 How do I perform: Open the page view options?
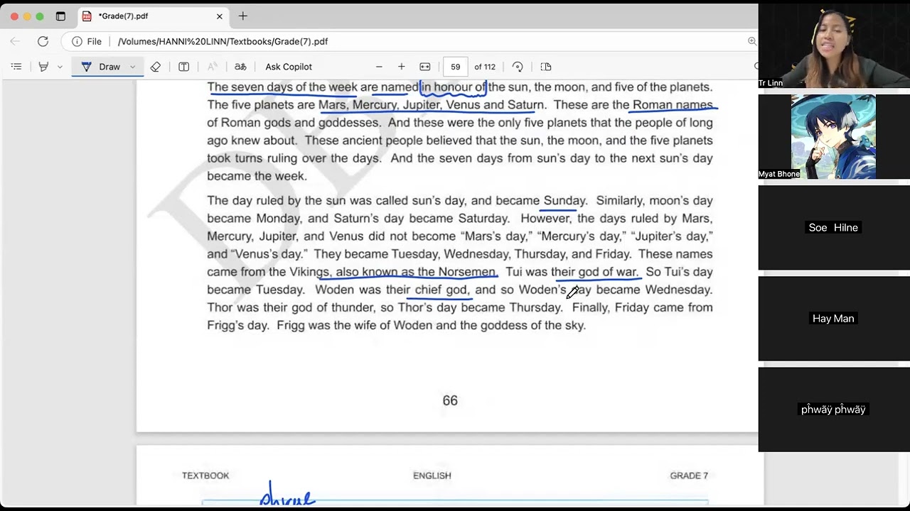point(546,67)
